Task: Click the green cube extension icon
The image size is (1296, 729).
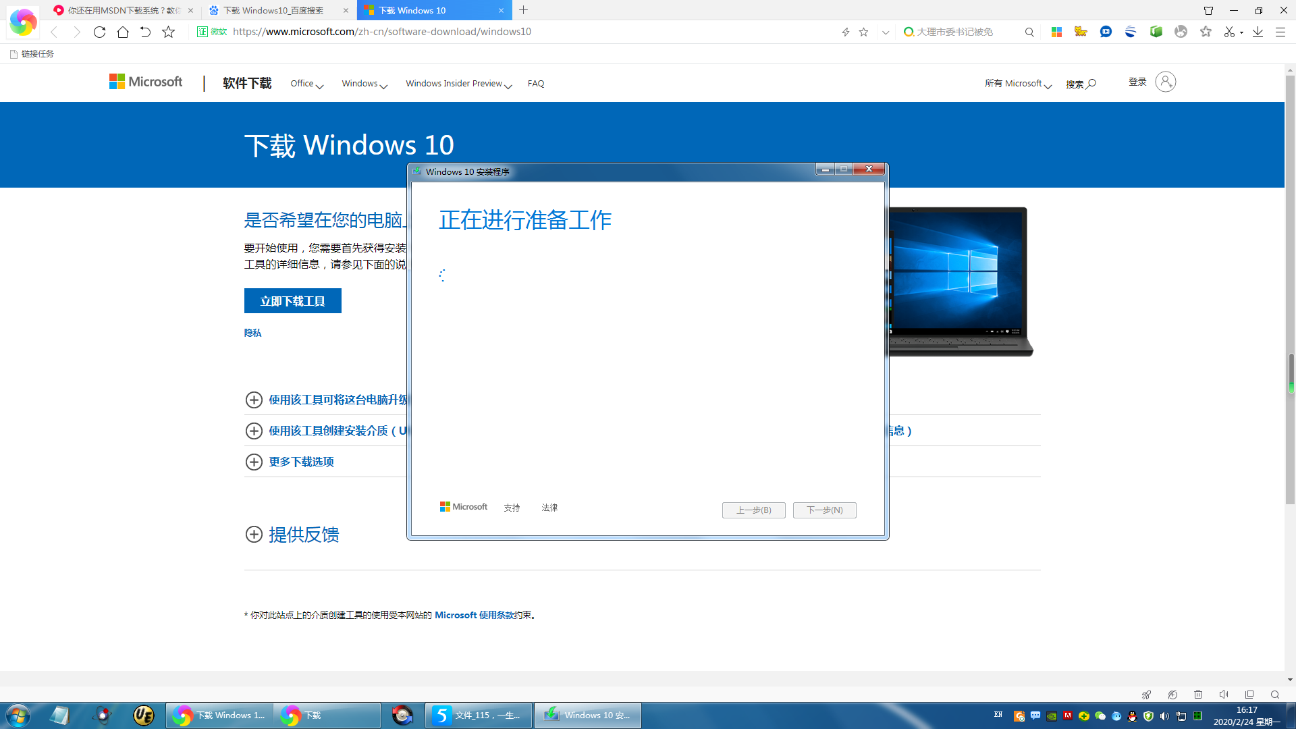Action: point(1156,32)
